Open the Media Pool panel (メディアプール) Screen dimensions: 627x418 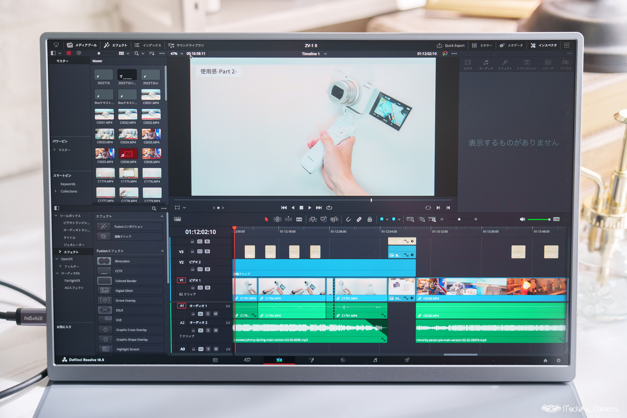82,45
